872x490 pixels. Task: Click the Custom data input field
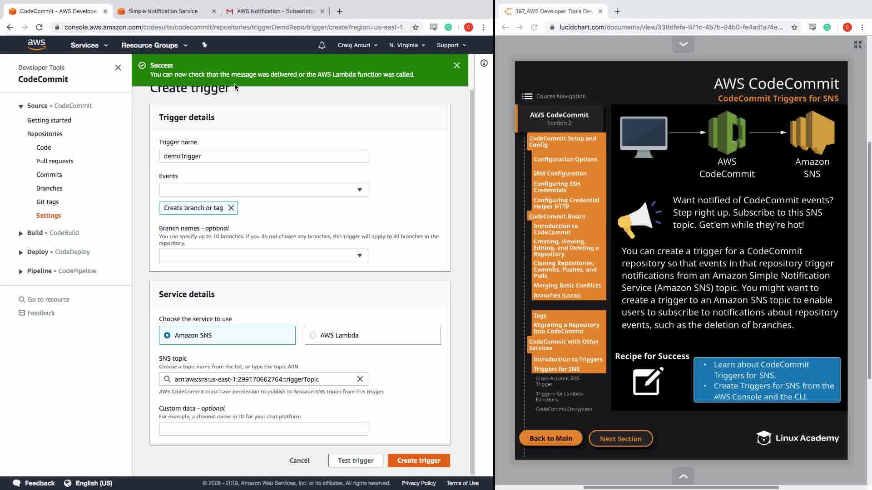point(263,429)
